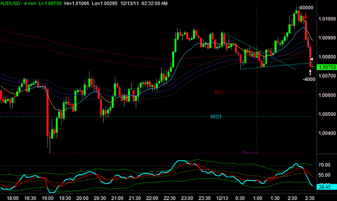The width and height of the screenshot is (337, 201).
Task: Click the 1.00400 price axis label
Action: click(327, 133)
